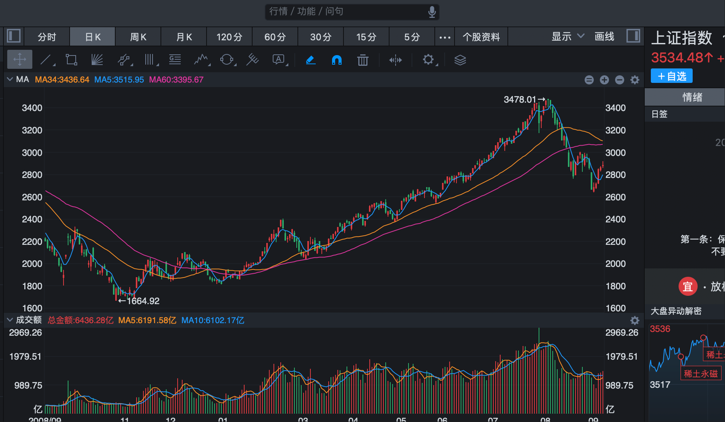The height and width of the screenshot is (422, 725).
Task: Collapse the MA indicator chevron
Action: [x=10, y=79]
